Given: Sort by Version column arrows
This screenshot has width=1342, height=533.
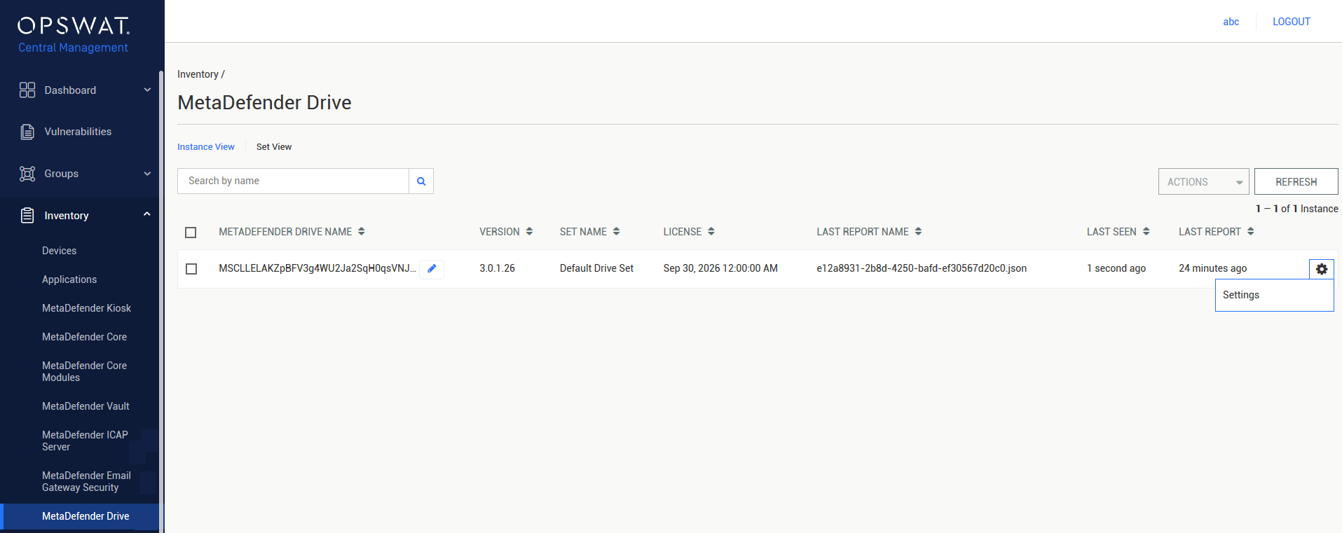Looking at the screenshot, I should coord(529,232).
